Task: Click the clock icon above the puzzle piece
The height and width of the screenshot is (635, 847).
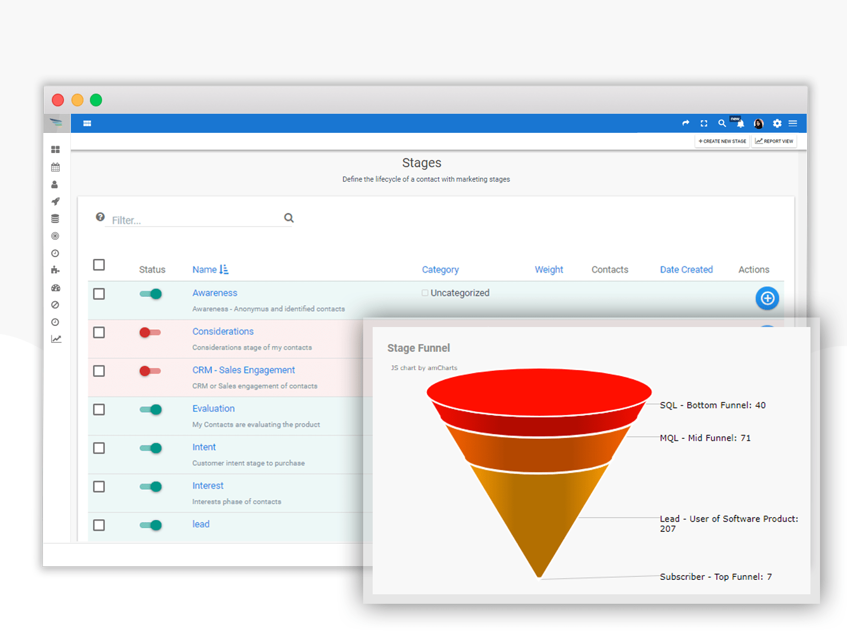Action: pos(55,253)
